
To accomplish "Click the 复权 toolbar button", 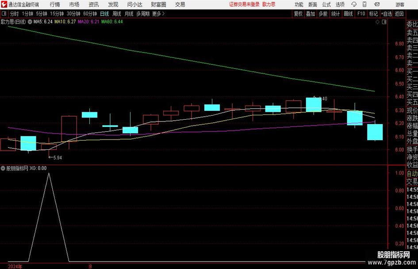I will click(x=298, y=14).
